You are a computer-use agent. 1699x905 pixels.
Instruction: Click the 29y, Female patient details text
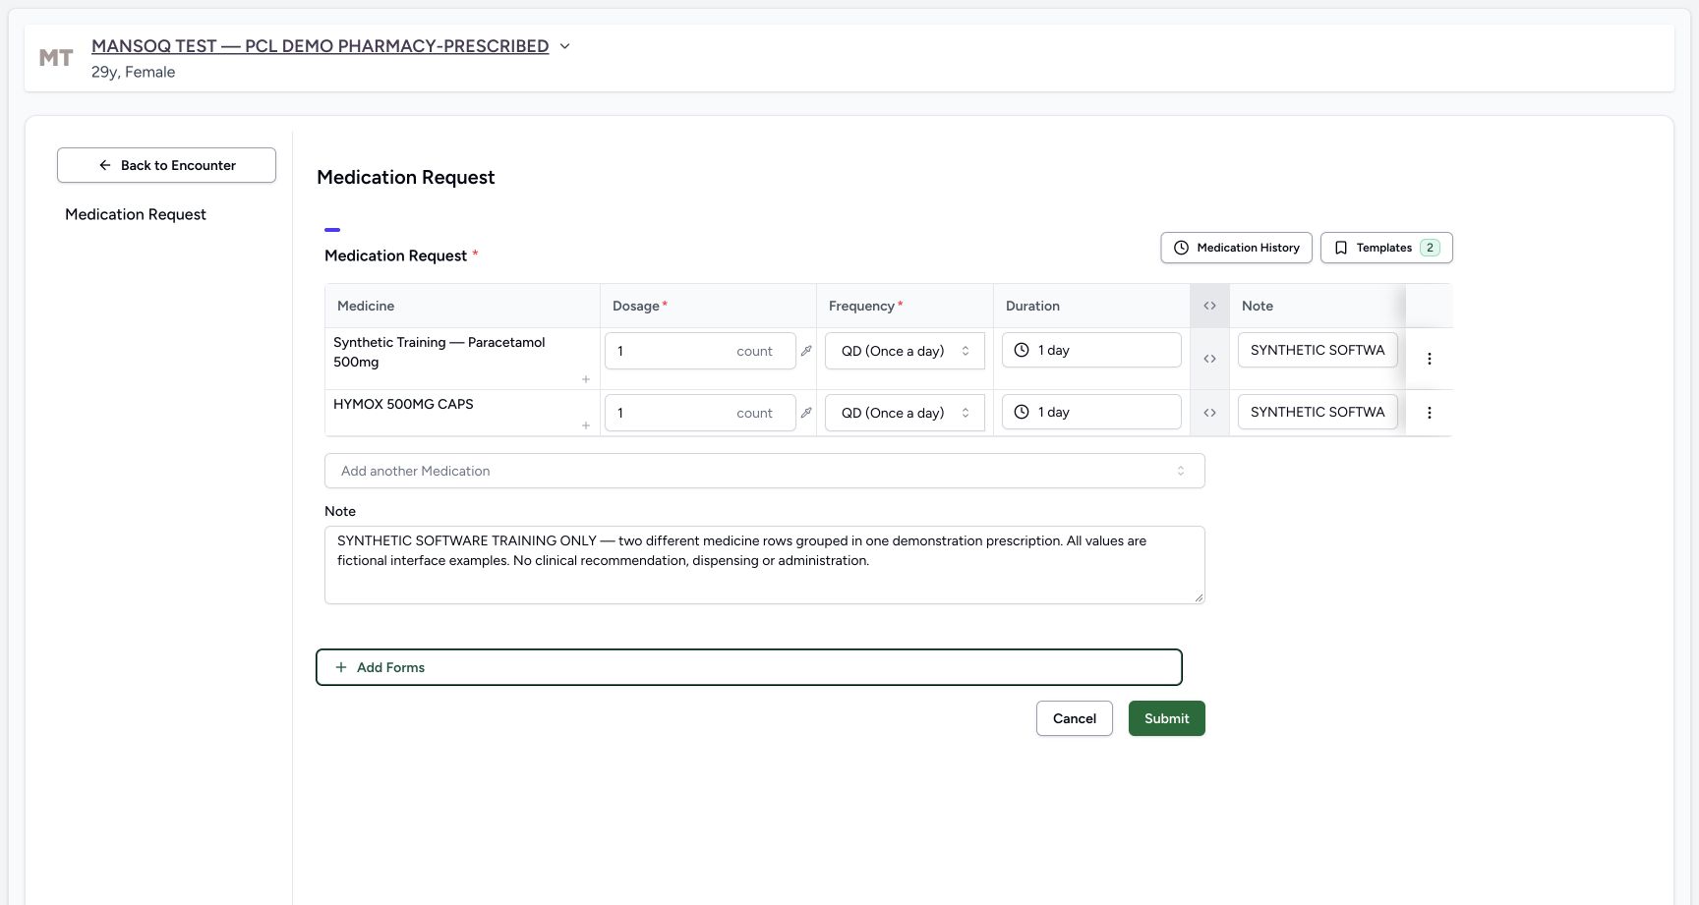click(133, 72)
